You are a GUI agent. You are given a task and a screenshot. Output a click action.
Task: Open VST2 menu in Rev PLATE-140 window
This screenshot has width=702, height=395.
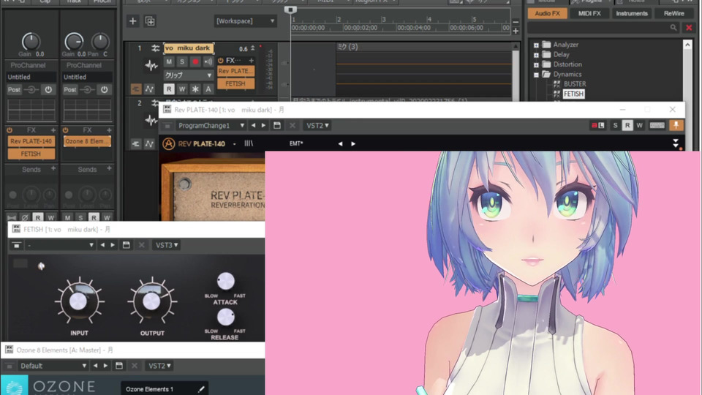coord(317,126)
